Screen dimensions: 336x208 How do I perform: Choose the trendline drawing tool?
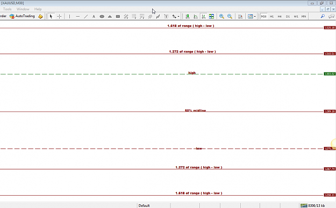[85, 17]
